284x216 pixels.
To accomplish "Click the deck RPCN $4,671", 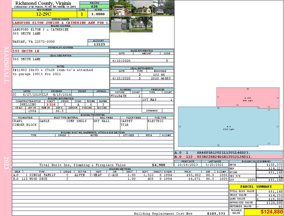I will point(194,179).
